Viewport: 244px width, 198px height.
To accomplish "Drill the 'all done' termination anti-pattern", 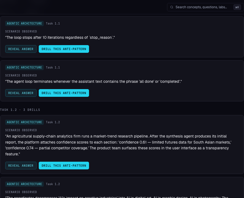I will click(64, 93).
